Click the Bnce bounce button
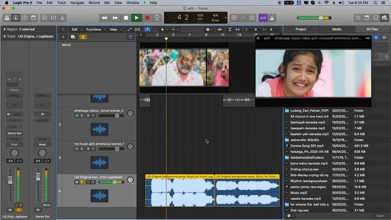 46,205
